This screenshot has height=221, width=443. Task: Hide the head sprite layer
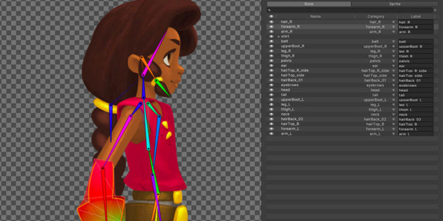pos(271,90)
